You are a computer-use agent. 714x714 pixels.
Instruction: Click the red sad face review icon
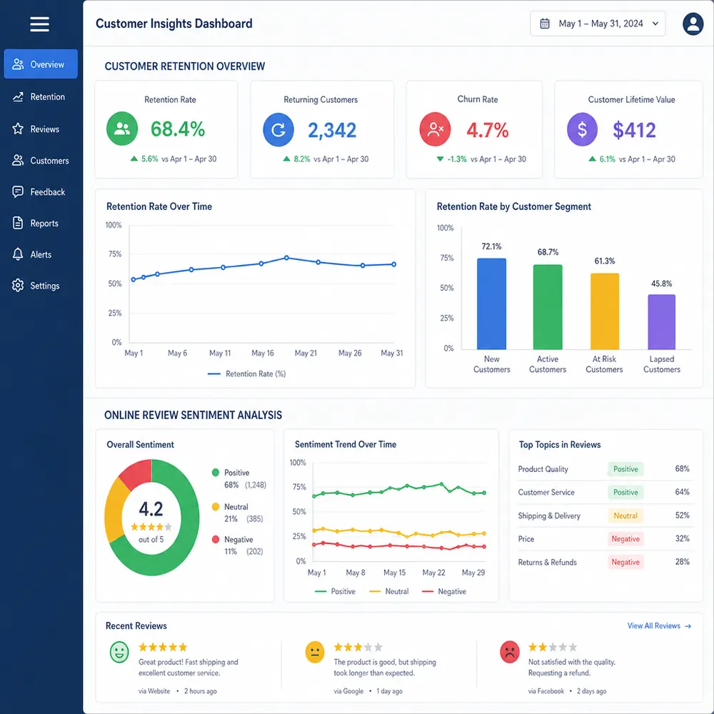tap(510, 652)
